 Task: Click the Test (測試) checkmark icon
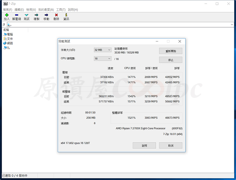click(27, 15)
